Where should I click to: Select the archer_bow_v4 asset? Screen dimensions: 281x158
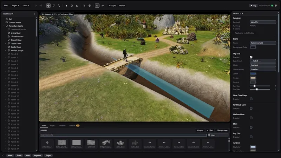(x=47, y=144)
